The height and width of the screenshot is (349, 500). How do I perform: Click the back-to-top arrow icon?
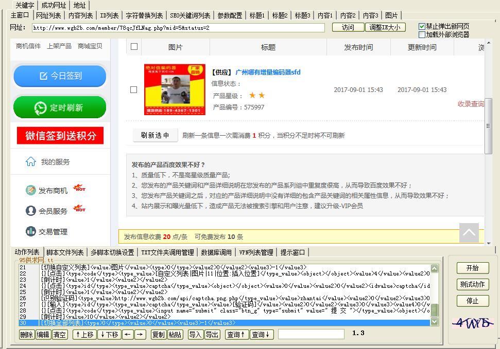click(x=469, y=233)
